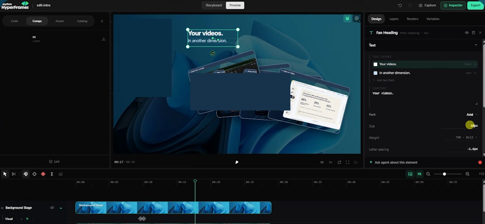485x224 pixels.
Task: Download the comp file in Comps panel
Action: [104, 39]
